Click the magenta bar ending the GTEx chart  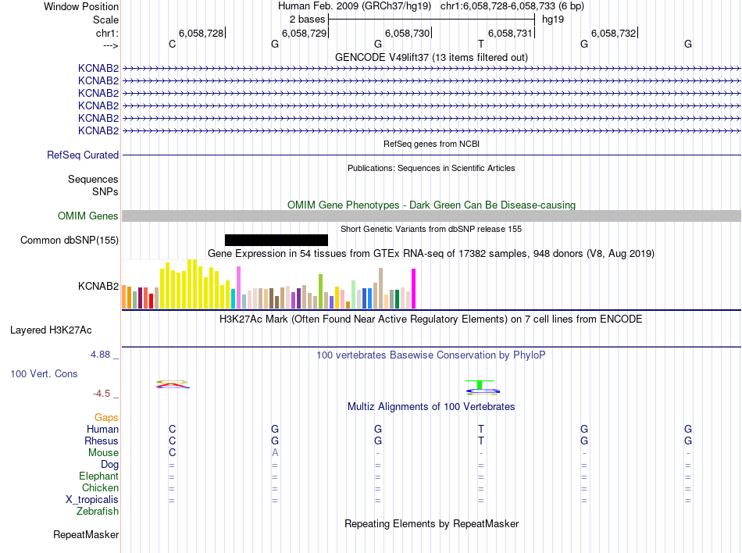click(x=414, y=288)
